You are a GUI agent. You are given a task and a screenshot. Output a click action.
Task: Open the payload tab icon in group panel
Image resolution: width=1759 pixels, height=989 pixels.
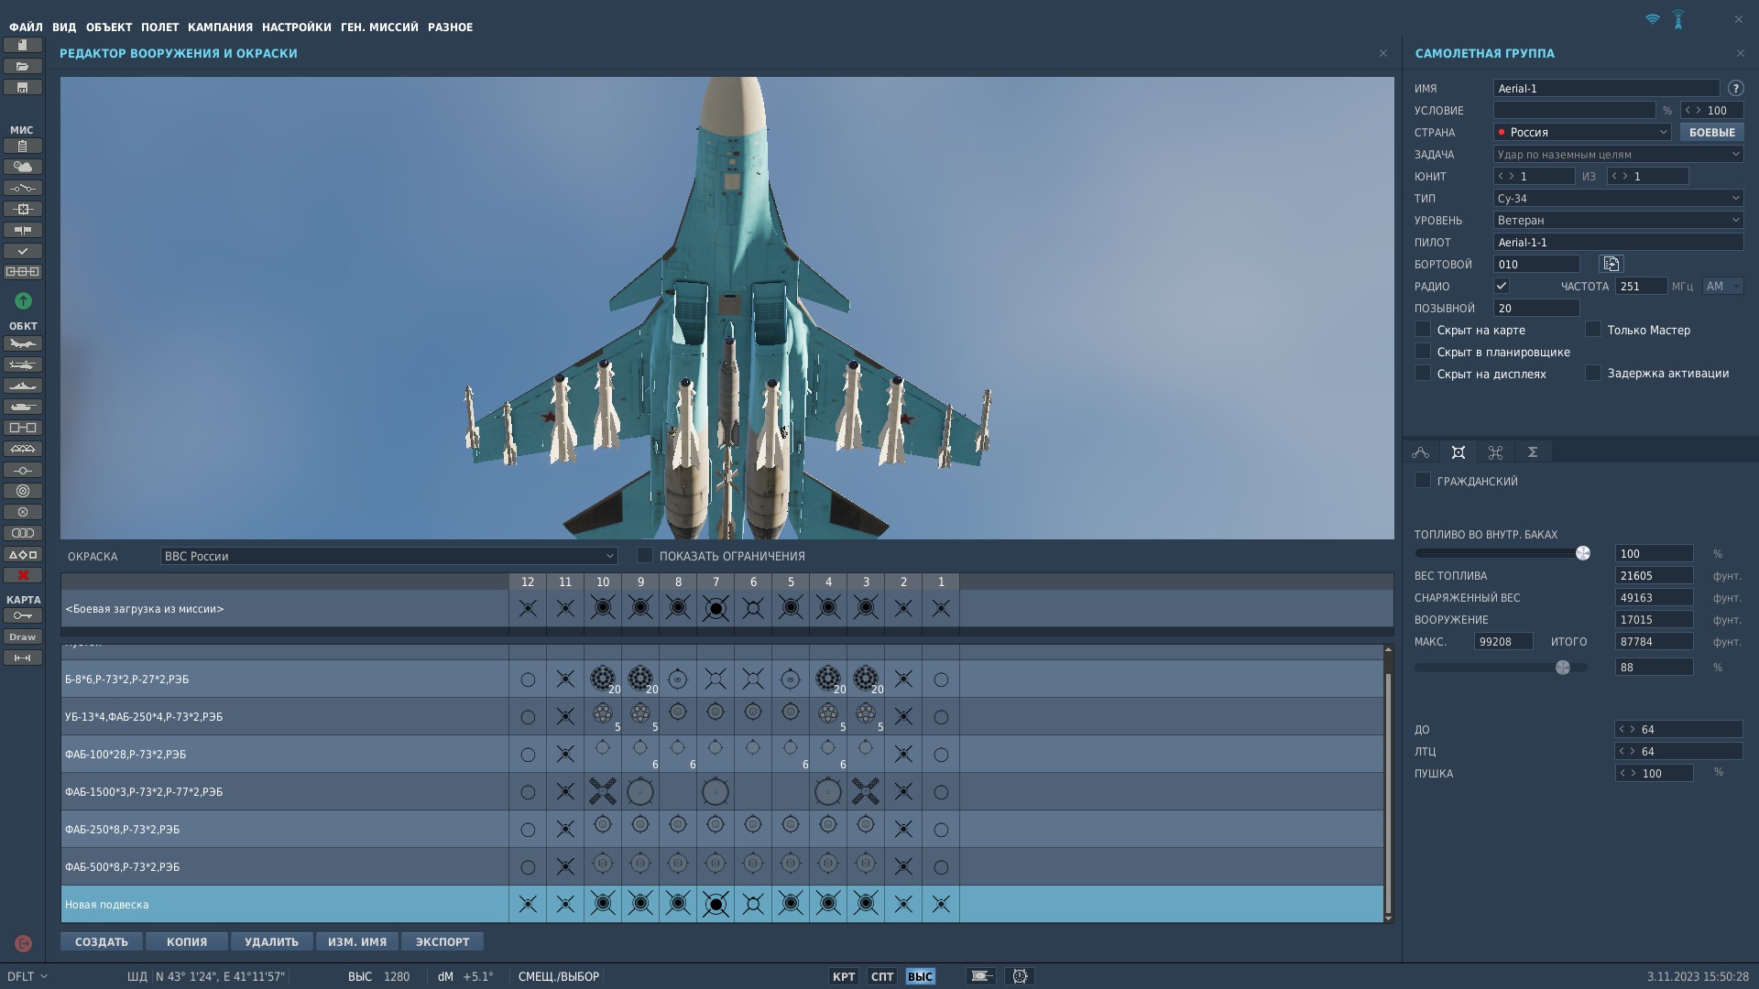(x=1458, y=452)
